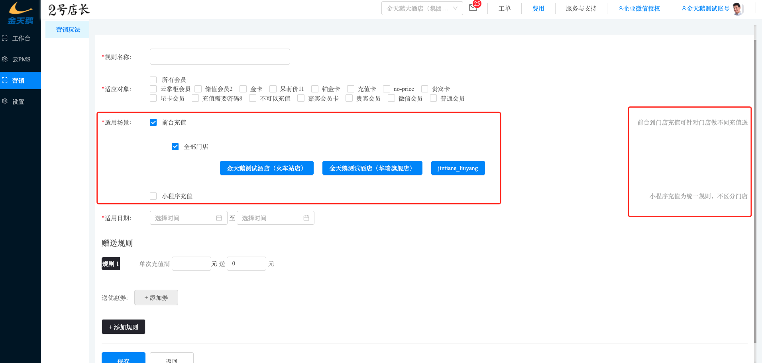Screen dimensions: 762x363
Task: Open 费用 in top navigation
Action: (538, 8)
